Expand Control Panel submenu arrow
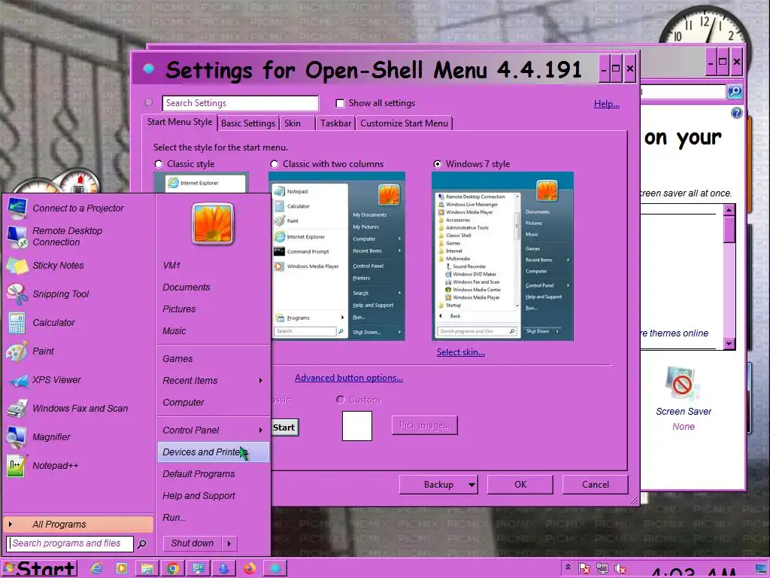 click(x=260, y=430)
